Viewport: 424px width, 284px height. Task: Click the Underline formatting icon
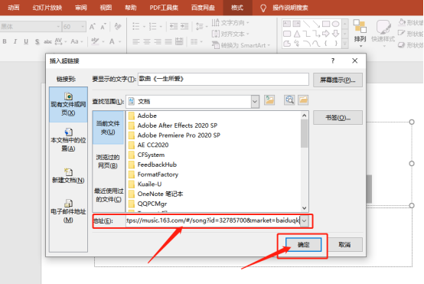tap(26, 41)
